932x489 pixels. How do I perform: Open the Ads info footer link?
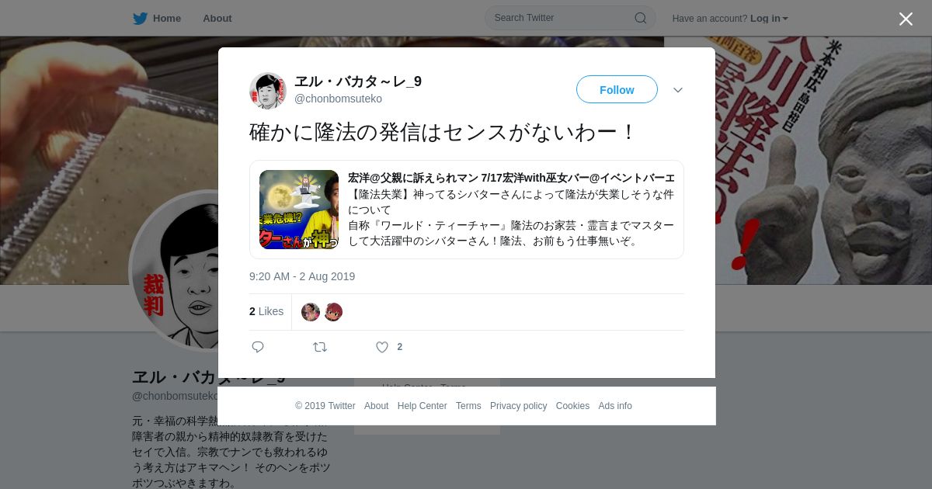pyautogui.click(x=615, y=406)
